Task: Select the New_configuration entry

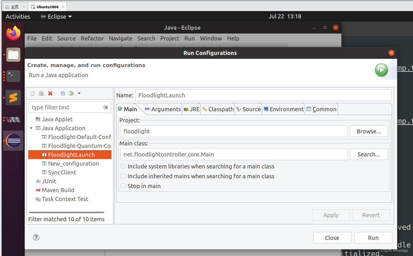Action: pyautogui.click(x=71, y=163)
